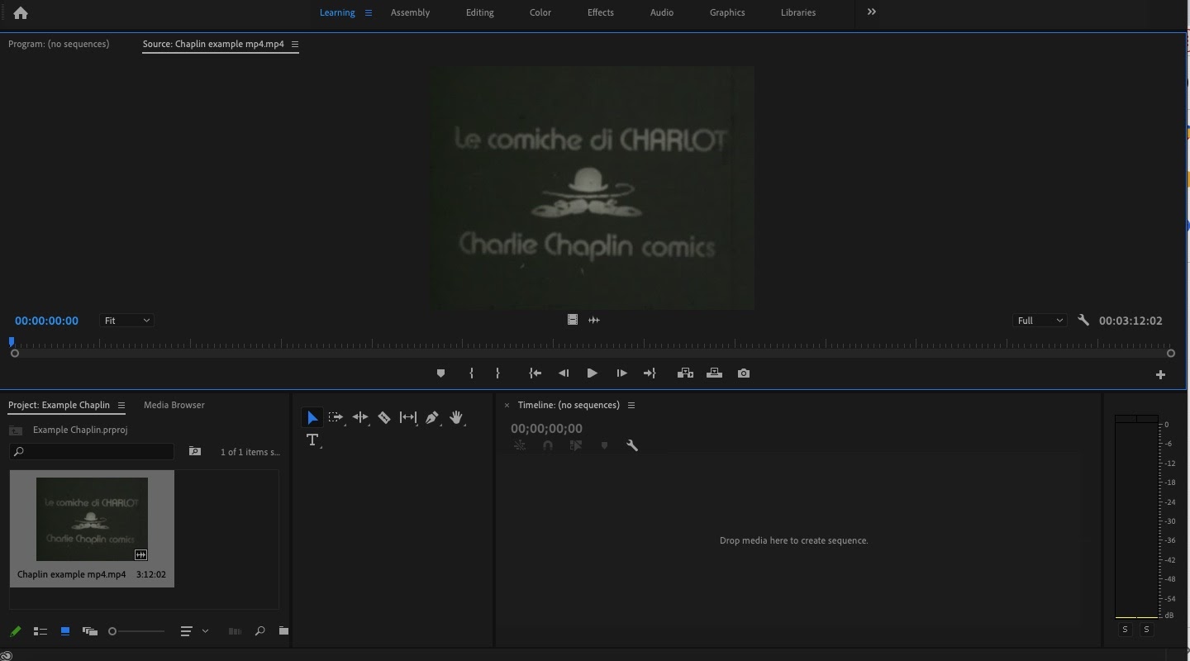Select the Chaplin example mp4.mp4 thumbnail
The height and width of the screenshot is (661, 1190).
pyautogui.click(x=92, y=519)
